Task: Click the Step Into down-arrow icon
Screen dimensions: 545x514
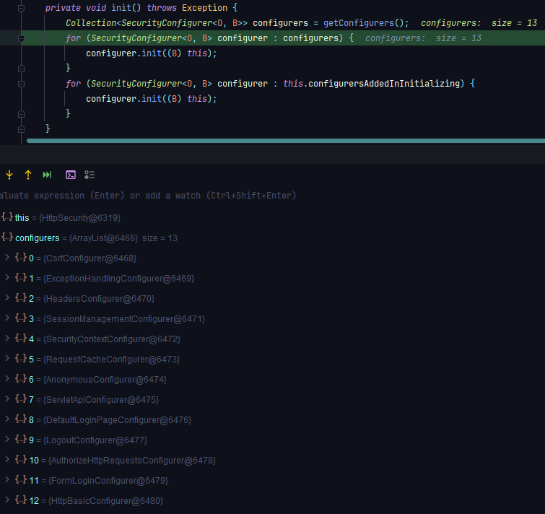Action: pyautogui.click(x=9, y=175)
